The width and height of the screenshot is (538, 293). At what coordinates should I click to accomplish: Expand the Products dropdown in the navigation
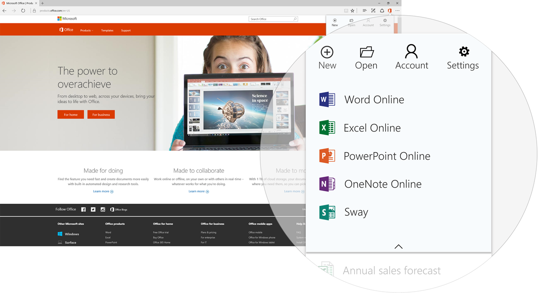(x=87, y=30)
